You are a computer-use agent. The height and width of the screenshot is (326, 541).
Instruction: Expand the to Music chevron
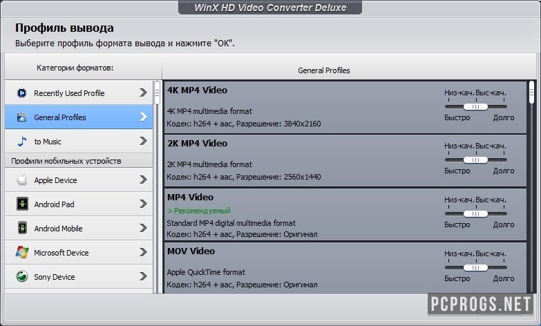click(143, 141)
